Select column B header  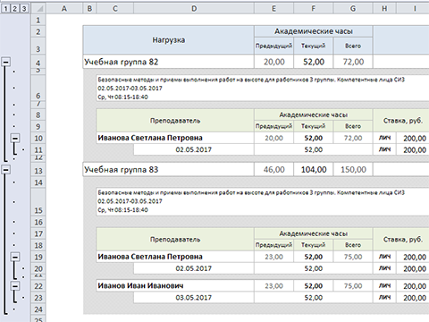(x=89, y=9)
